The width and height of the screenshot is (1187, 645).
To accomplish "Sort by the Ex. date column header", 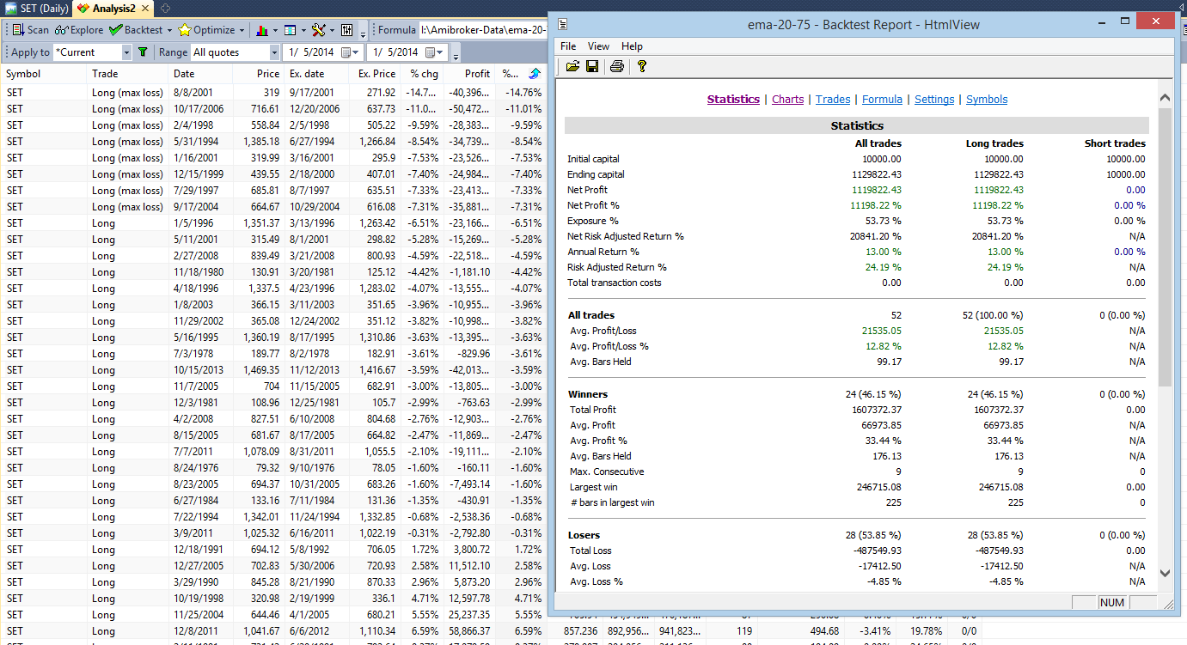I will pyautogui.click(x=315, y=74).
